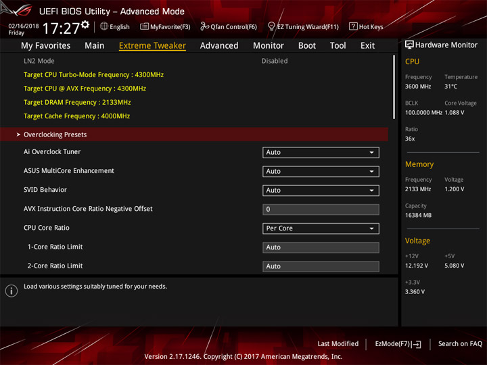Click the English language button

[x=115, y=26]
